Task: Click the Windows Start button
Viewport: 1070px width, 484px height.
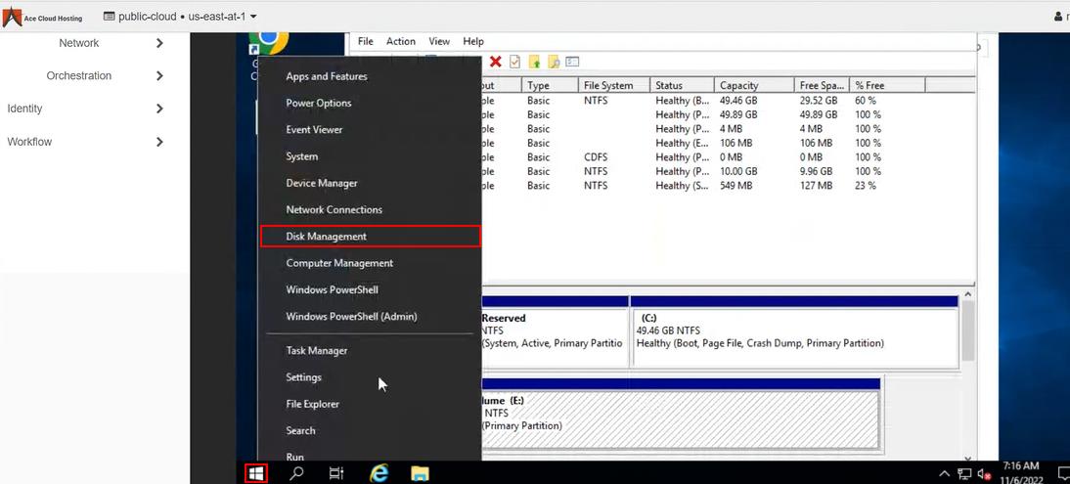Action: (x=255, y=473)
